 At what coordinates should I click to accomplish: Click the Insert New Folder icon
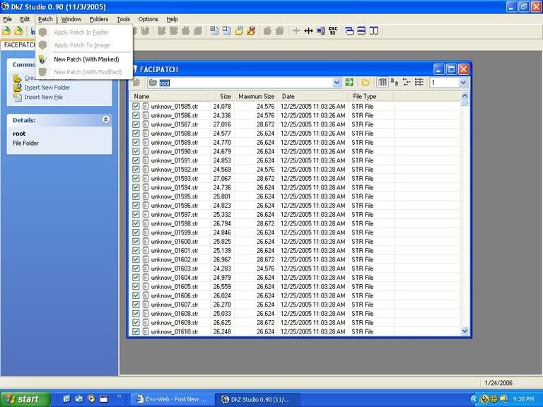(x=17, y=88)
